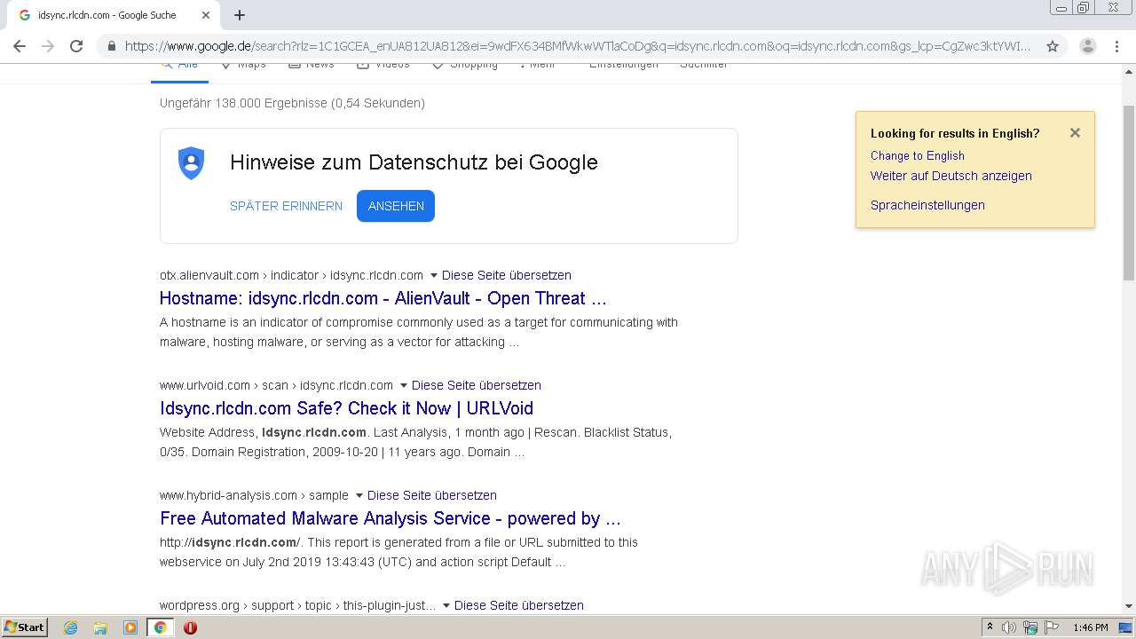Click the Ungefähr 138.000 Ergebnisse text
This screenshot has width=1136, height=639.
292,103
